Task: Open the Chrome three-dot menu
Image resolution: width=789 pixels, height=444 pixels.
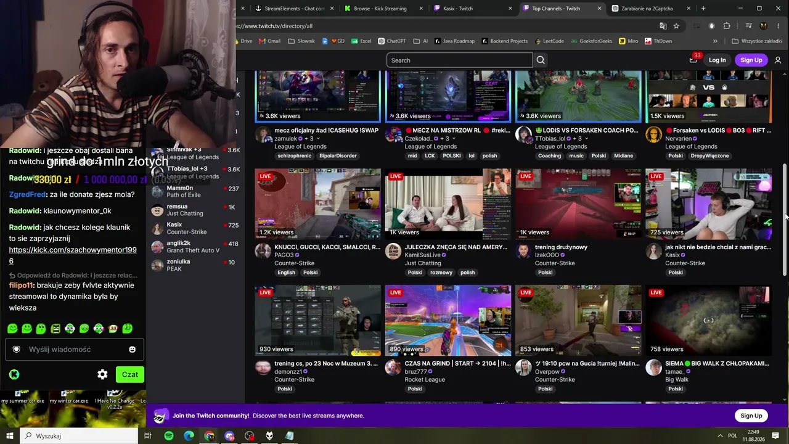Action: [x=778, y=26]
